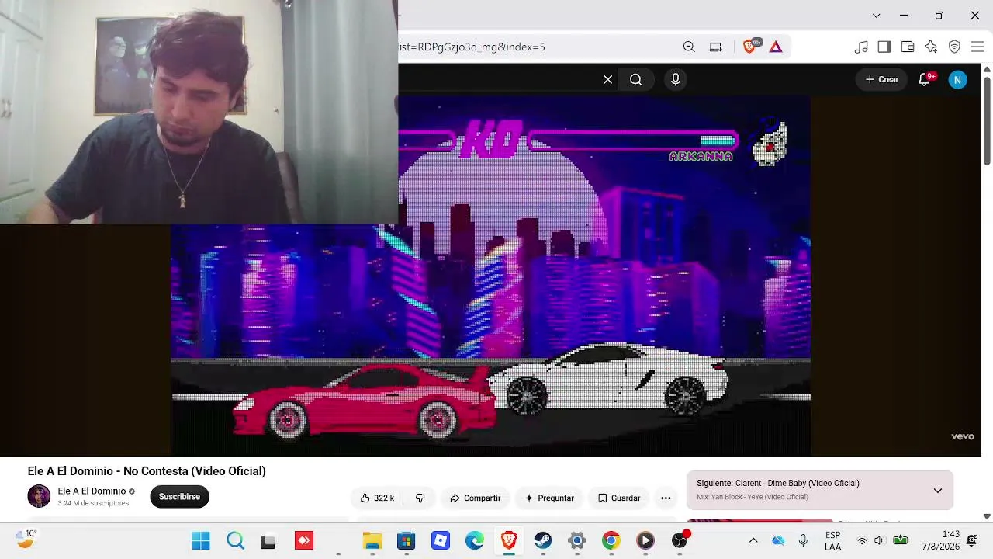Open the account avatar N menu
The width and height of the screenshot is (993, 559).
point(958,79)
